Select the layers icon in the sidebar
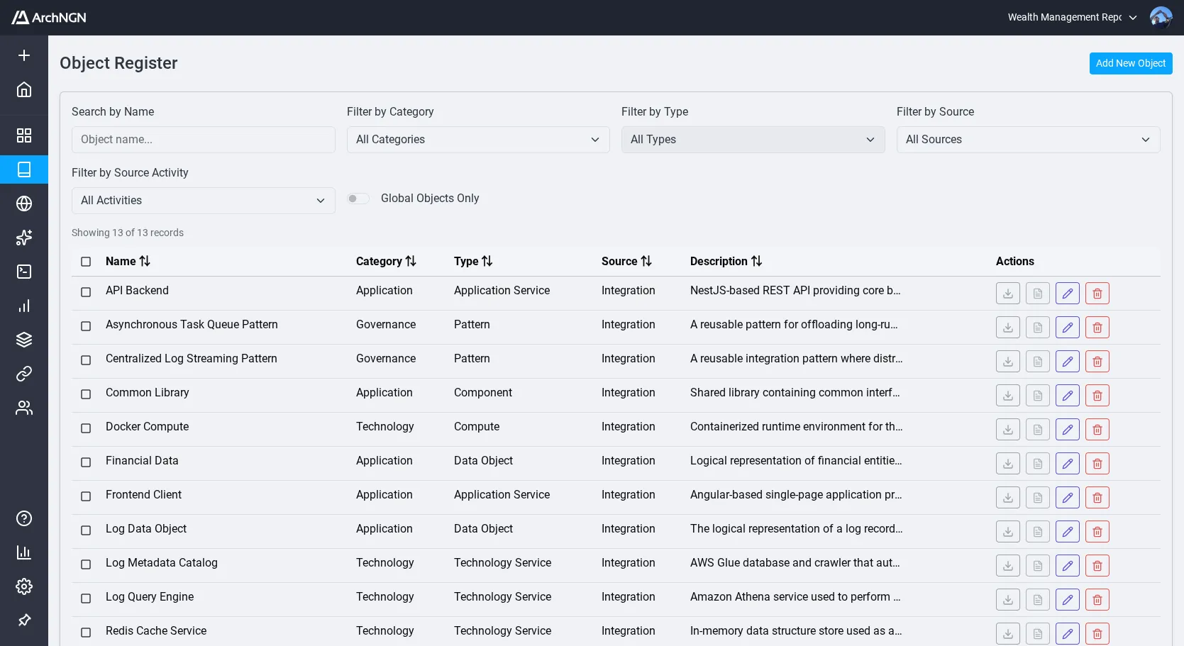 [24, 339]
